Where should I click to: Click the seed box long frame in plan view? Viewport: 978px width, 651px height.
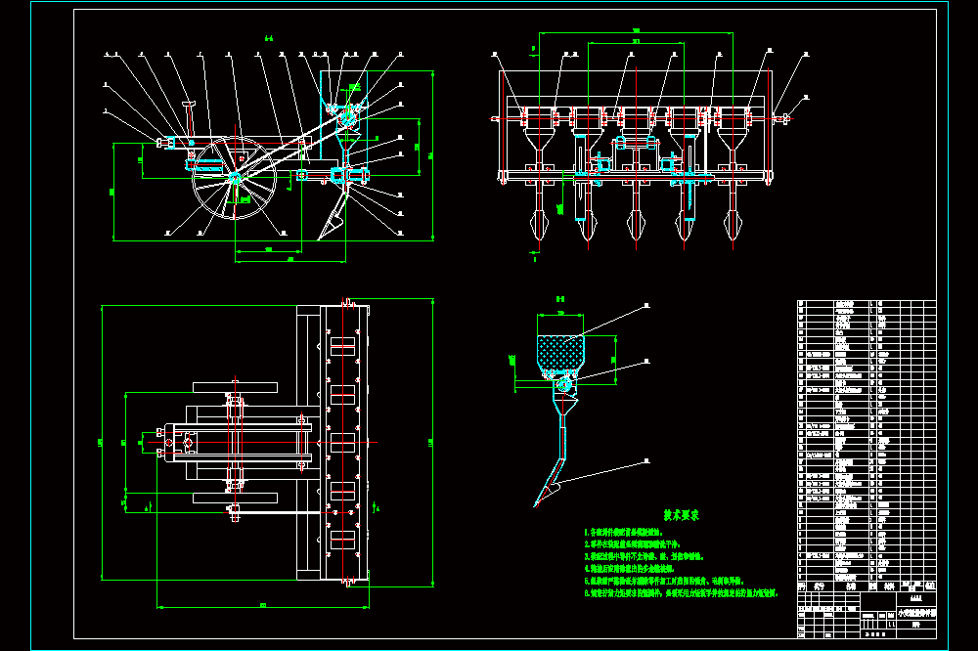tap(342, 443)
